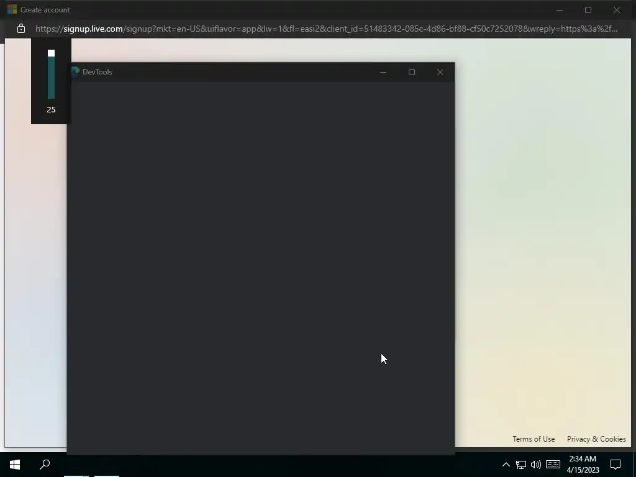Open the notification action center
Image resolution: width=636 pixels, height=477 pixels.
click(616, 465)
